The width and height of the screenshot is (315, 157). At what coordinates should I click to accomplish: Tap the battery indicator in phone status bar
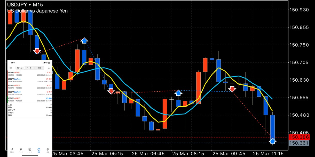(49, 63)
